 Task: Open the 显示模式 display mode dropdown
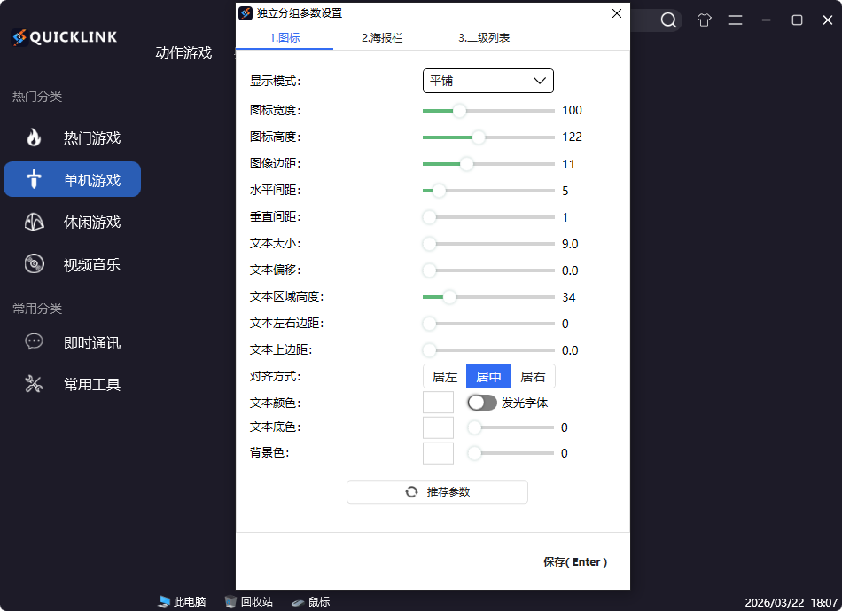[487, 81]
